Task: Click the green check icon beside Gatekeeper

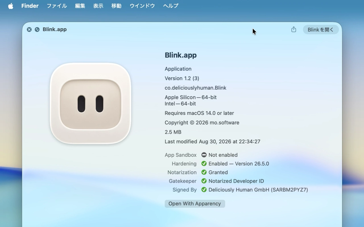Action: (204, 181)
